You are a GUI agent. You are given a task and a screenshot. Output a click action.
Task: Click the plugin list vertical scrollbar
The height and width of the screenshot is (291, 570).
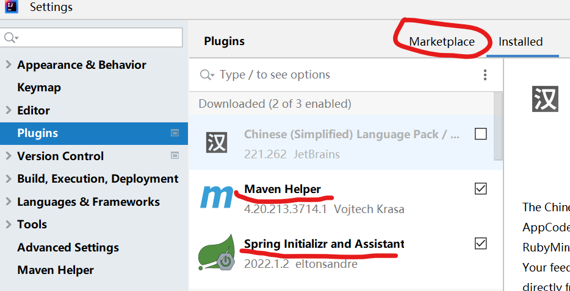[498, 126]
